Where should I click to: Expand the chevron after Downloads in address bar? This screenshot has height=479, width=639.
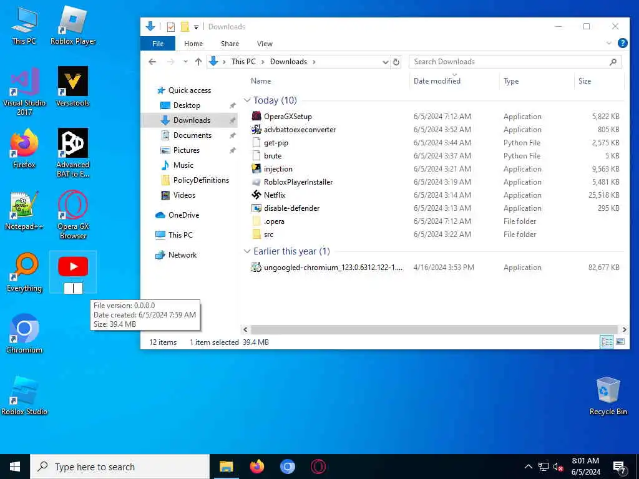314,62
